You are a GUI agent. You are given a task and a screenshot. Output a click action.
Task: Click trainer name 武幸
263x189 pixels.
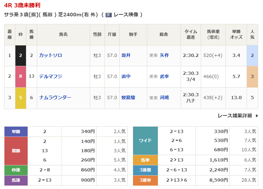(x=164, y=76)
